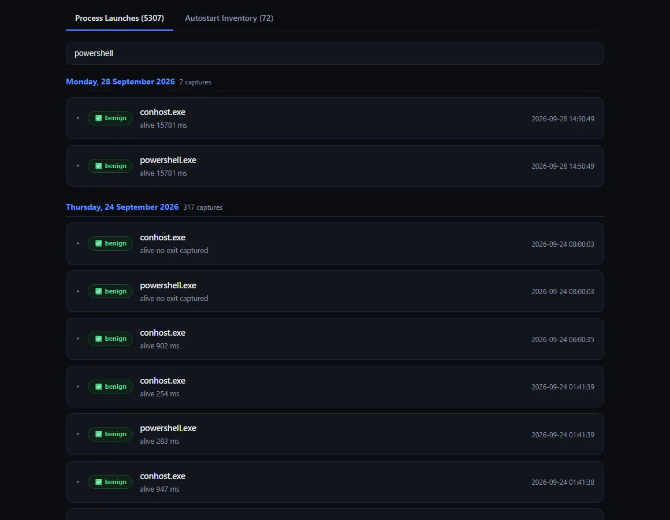
Task: Click benign badge on conhost.exe alive 254 ms
Action: point(110,387)
